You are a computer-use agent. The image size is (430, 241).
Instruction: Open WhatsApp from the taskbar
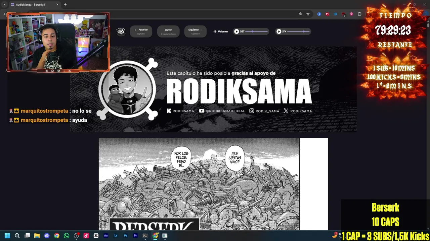pos(67,236)
